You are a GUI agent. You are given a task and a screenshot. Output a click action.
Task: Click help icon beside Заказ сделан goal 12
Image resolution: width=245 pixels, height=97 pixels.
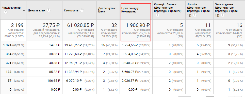click(222, 15)
